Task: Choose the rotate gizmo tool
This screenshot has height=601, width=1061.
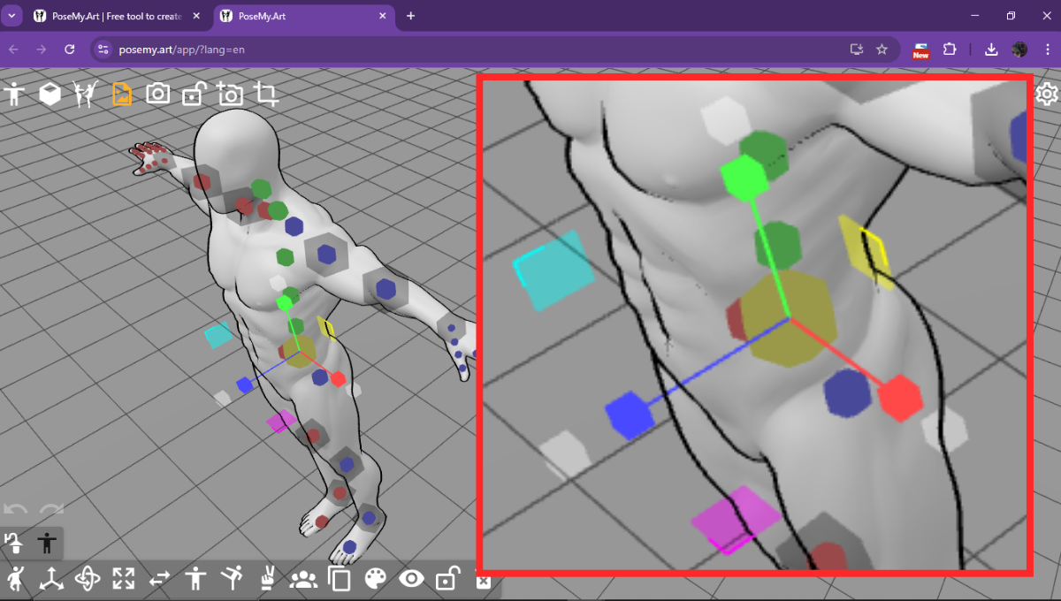Action: coord(88,579)
